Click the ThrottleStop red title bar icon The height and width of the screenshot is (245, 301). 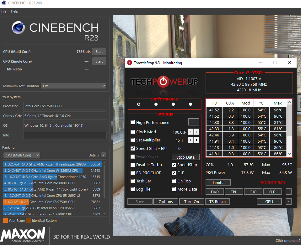(x=130, y=63)
